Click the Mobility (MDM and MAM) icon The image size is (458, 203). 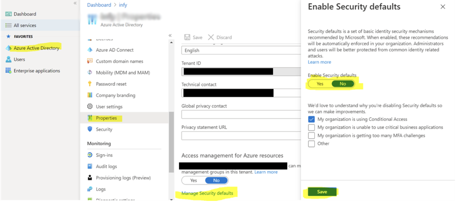[90, 72]
